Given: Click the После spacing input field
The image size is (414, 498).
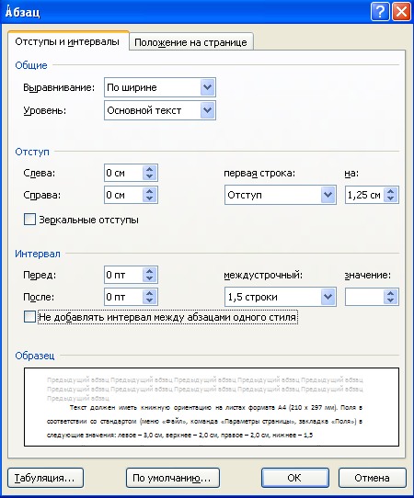Looking at the screenshot, I should (x=123, y=297).
